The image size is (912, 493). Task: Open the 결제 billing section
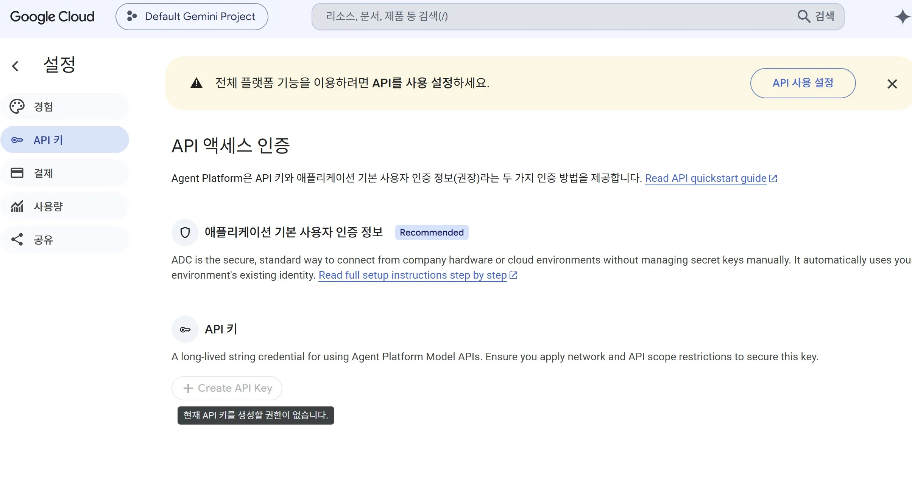click(x=65, y=173)
